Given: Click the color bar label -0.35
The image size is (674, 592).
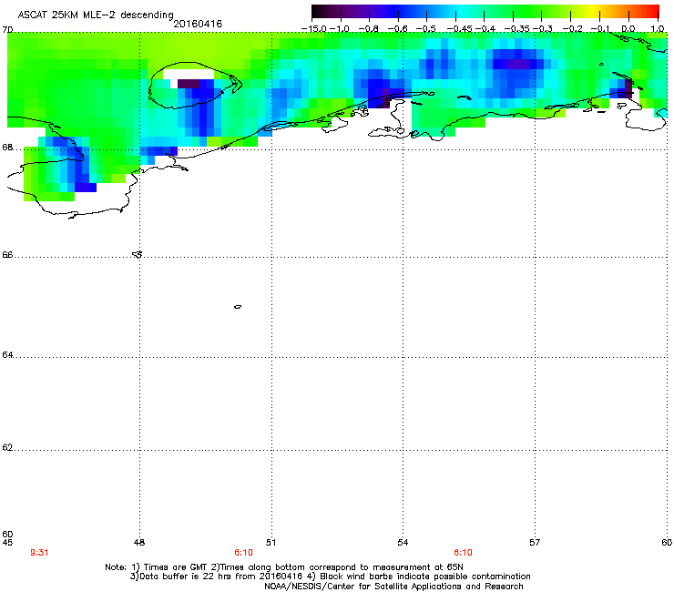Looking at the screenshot, I should 516,29.
